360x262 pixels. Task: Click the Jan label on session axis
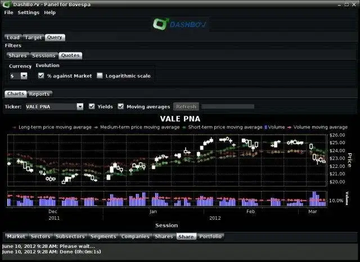click(153, 211)
